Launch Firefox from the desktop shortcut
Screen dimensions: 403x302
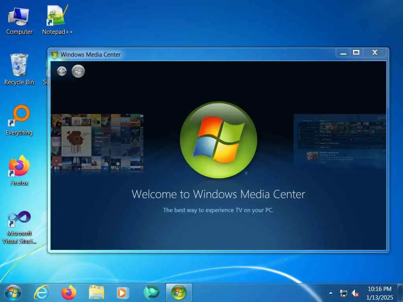(19, 171)
